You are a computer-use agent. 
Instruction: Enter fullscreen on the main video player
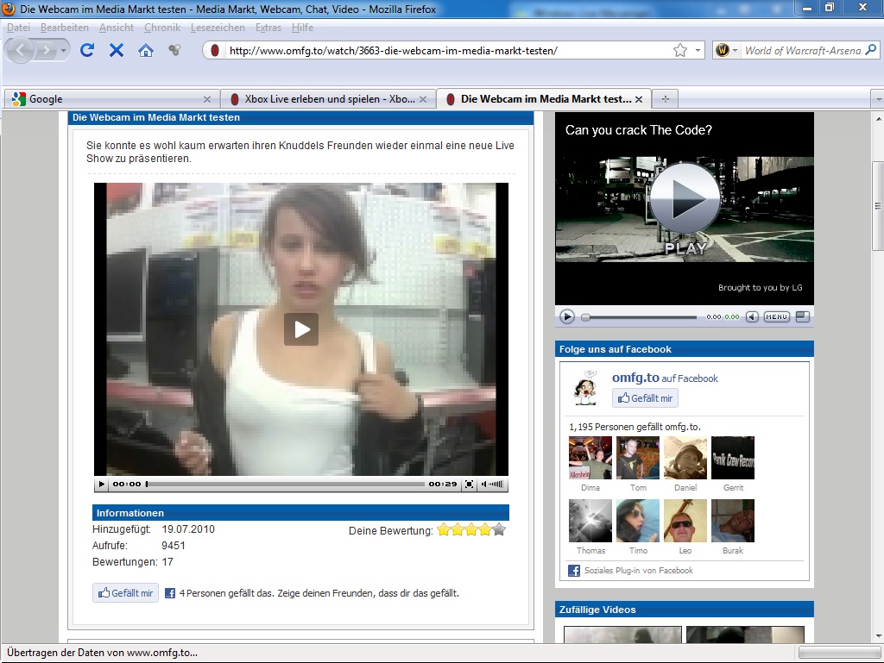469,485
